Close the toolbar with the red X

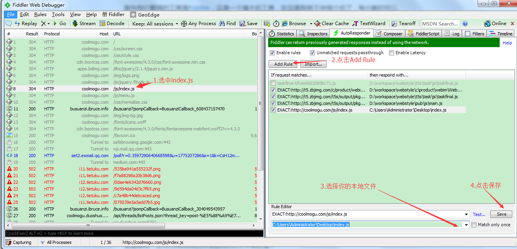[513, 24]
